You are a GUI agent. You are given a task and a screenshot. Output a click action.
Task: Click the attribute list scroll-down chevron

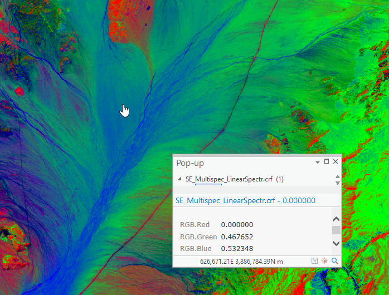pos(336,243)
